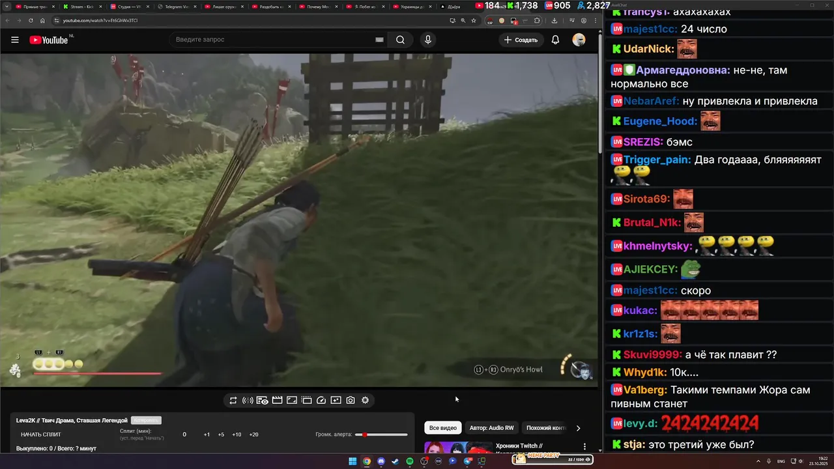
Task: Click the browser back arrow
Action: pyautogui.click(x=7, y=20)
